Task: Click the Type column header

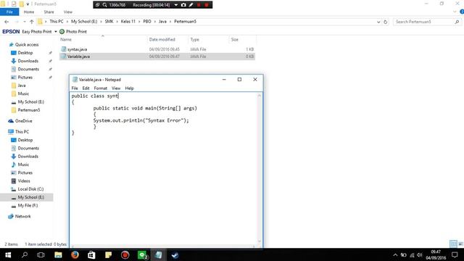Action: 194,39
